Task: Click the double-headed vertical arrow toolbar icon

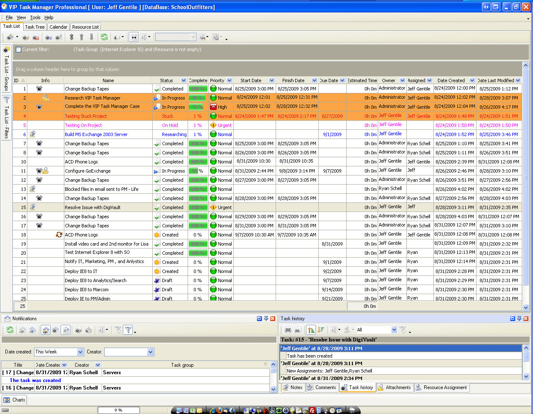Action: 71,37
